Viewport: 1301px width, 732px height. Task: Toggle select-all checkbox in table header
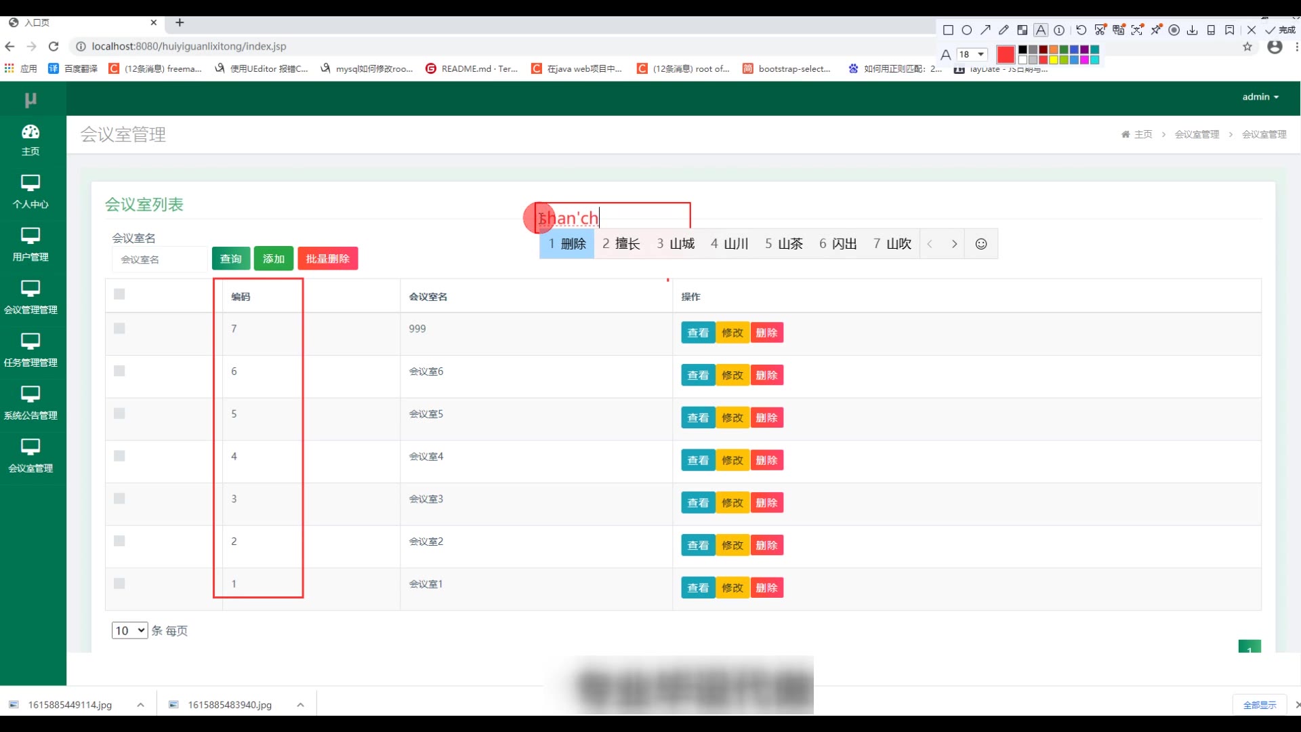click(x=119, y=294)
